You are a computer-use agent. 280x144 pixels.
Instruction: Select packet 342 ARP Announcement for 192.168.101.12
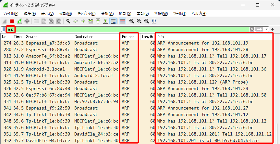[x=137, y=115]
